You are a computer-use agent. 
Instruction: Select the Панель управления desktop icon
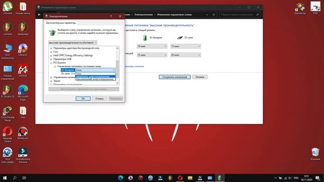(x=8, y=72)
